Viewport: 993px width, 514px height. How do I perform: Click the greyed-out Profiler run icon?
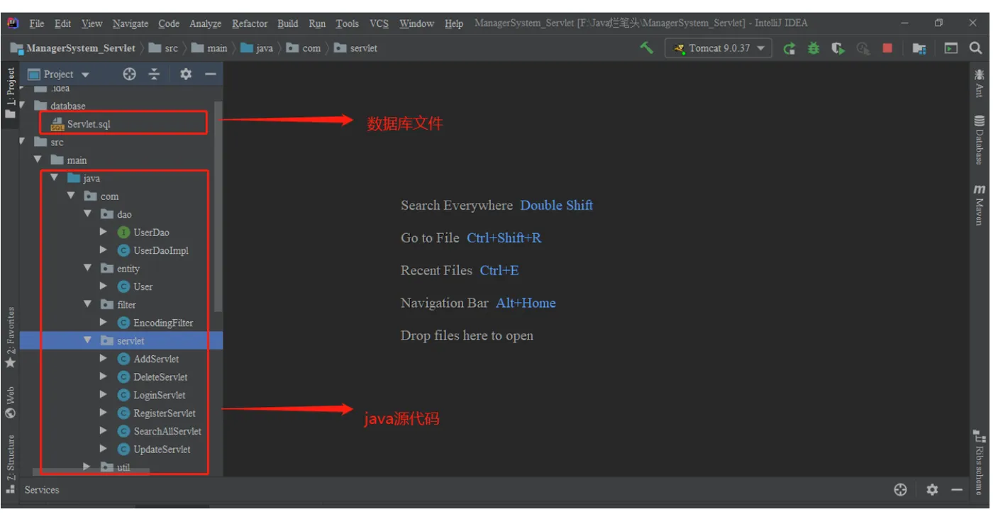[x=862, y=48]
